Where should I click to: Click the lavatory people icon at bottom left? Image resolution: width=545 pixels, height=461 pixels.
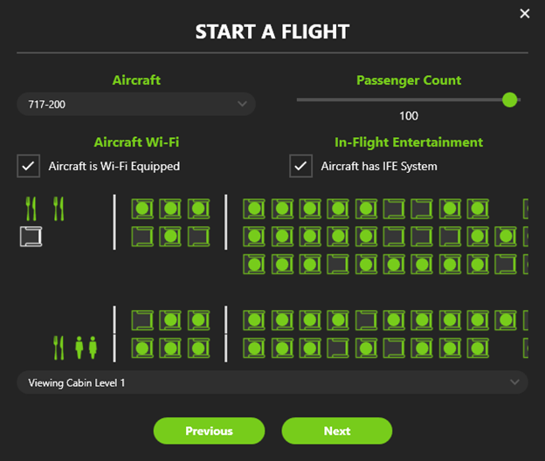[x=86, y=347]
